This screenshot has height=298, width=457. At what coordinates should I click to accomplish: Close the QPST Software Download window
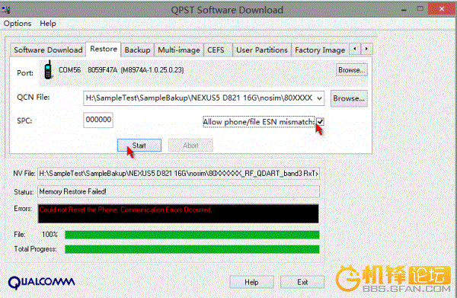click(x=441, y=9)
